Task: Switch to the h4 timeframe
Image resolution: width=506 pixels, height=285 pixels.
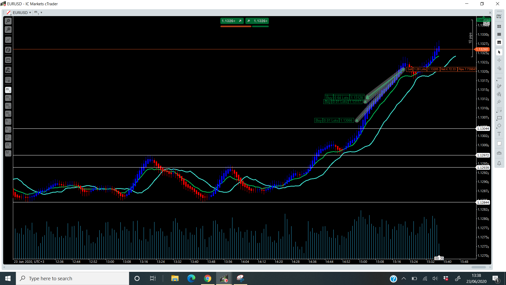Action: 8,129
